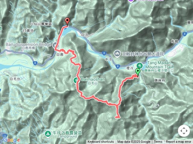
Task: Open the Terms link
Action: point(158,142)
